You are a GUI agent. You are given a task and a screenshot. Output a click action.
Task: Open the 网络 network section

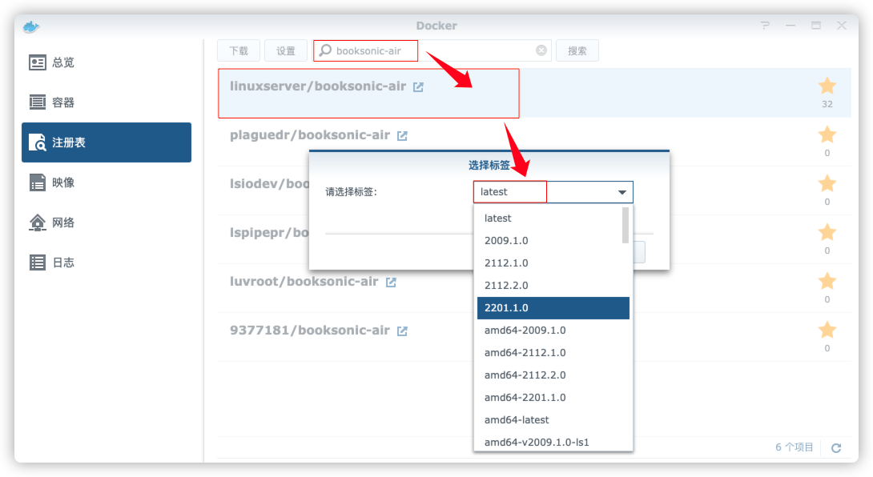tap(107, 222)
